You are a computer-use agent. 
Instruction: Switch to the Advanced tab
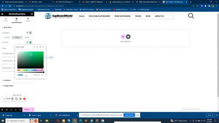[x=28, y=19]
